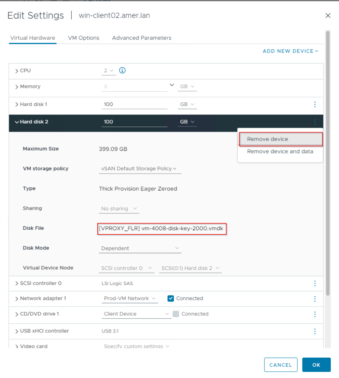
Task: Enable Connected for CD/DVD drive 1
Action: tap(176, 314)
